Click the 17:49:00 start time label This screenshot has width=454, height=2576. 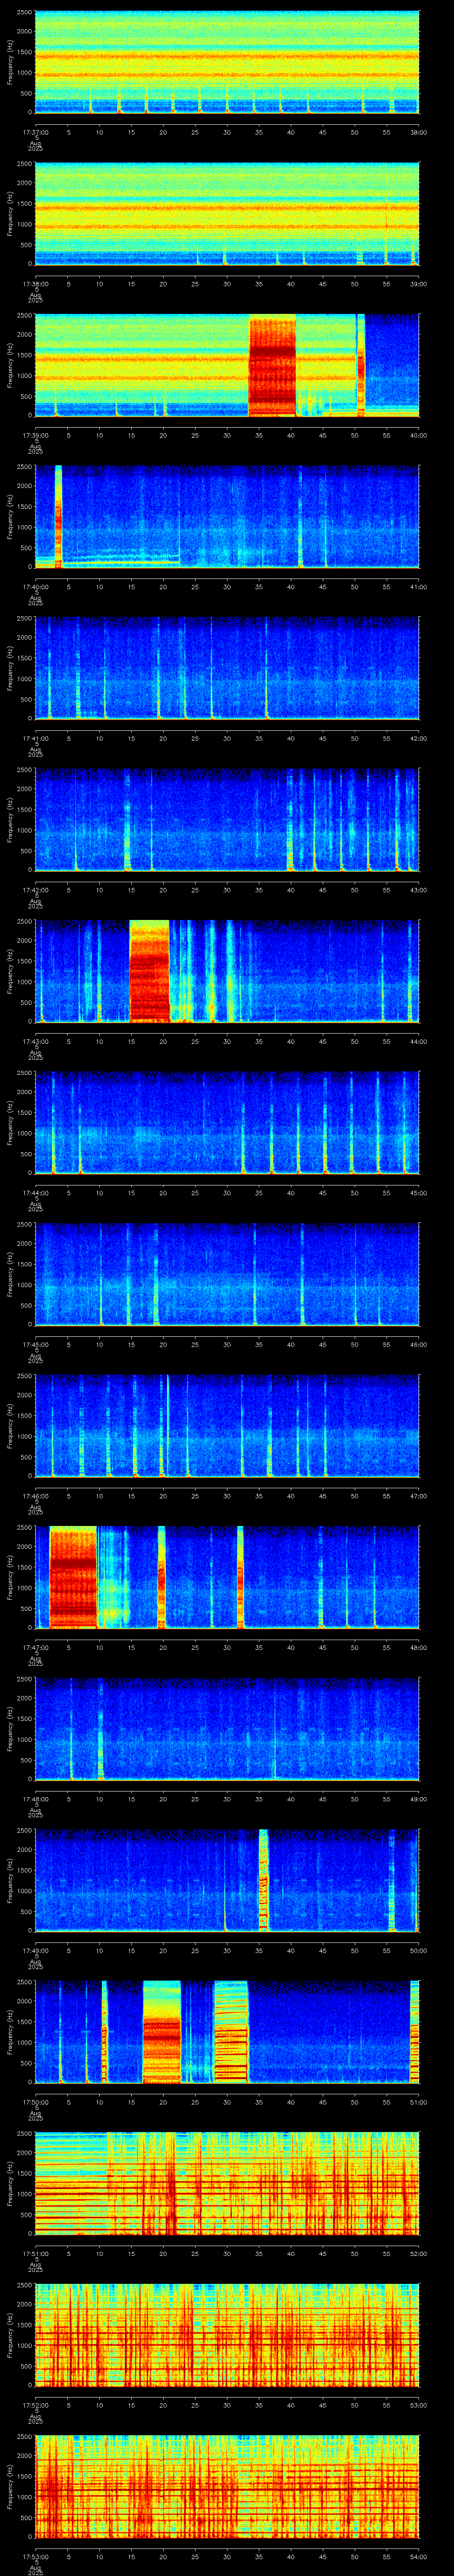(35, 1950)
